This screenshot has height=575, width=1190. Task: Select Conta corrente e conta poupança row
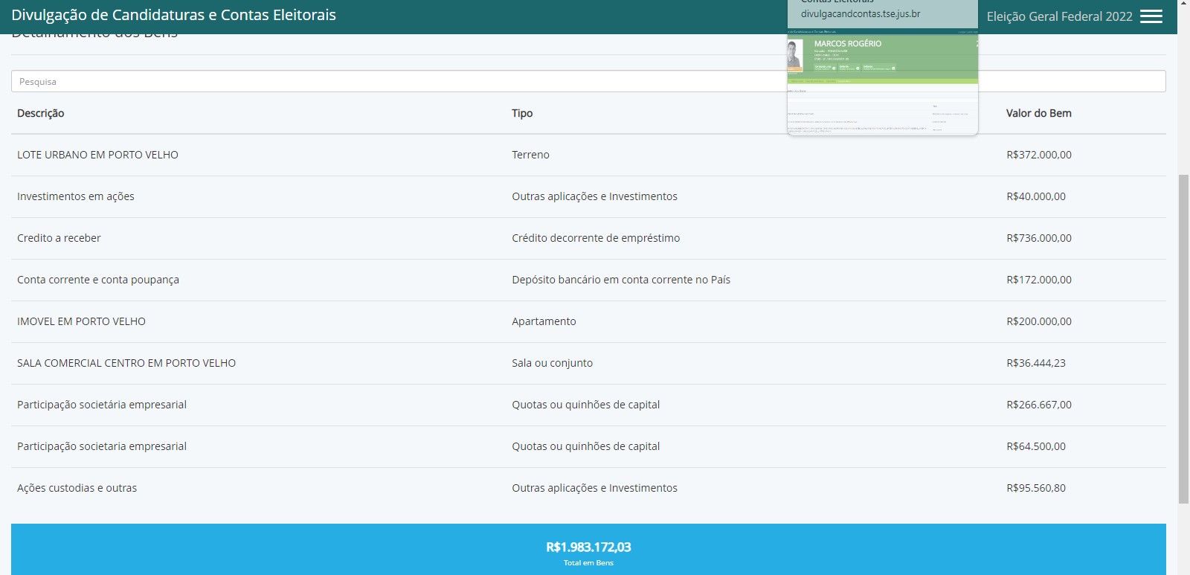pos(98,280)
